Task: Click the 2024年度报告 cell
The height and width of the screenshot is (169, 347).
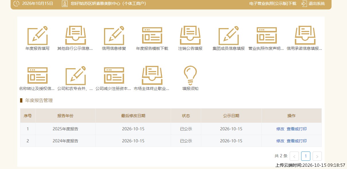Action: (x=65, y=141)
